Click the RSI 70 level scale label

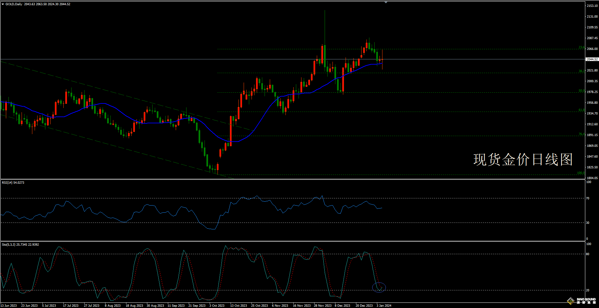(588, 198)
